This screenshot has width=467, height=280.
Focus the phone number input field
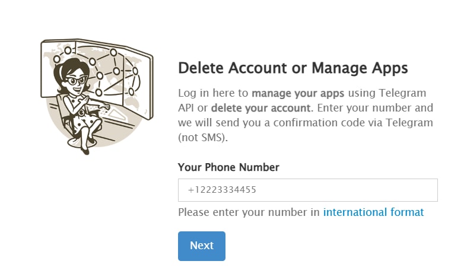(308, 190)
